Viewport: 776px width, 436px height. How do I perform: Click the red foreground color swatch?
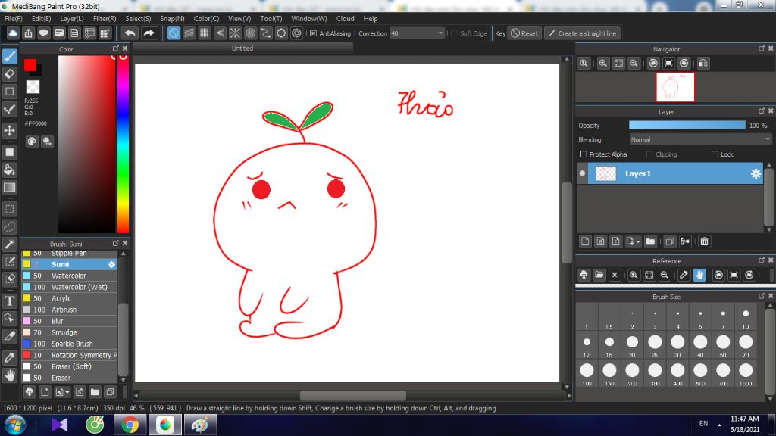30,65
